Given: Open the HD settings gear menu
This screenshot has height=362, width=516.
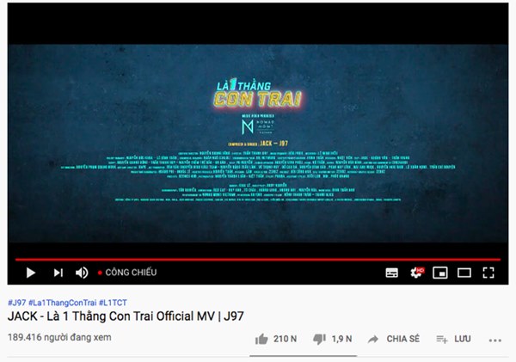Looking at the screenshot, I should (x=416, y=273).
